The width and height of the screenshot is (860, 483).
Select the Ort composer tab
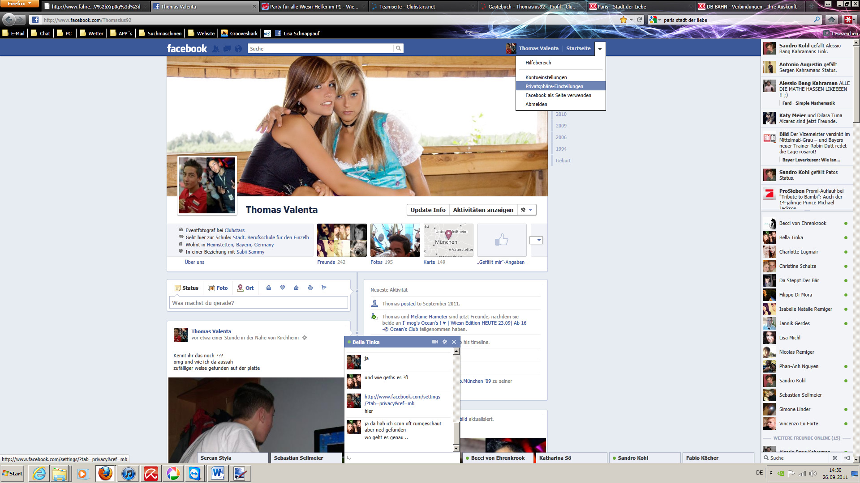point(245,288)
